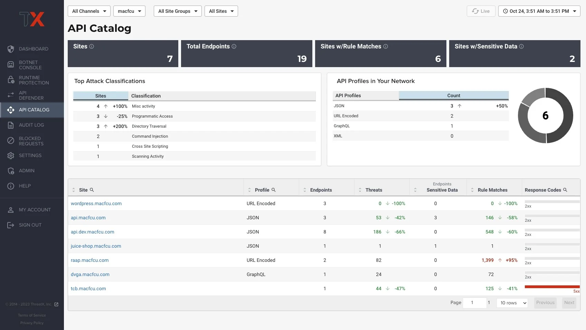The width and height of the screenshot is (586, 330).
Task: Click the Blocked Requests icon
Action: (11, 140)
